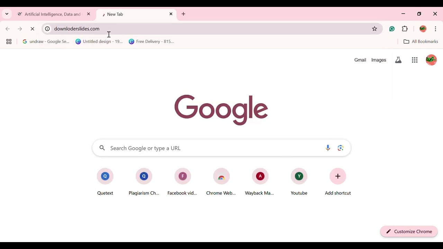The height and width of the screenshot is (249, 443).
Task: Open the Chrome profile avatar in toolbar
Action: point(423,29)
